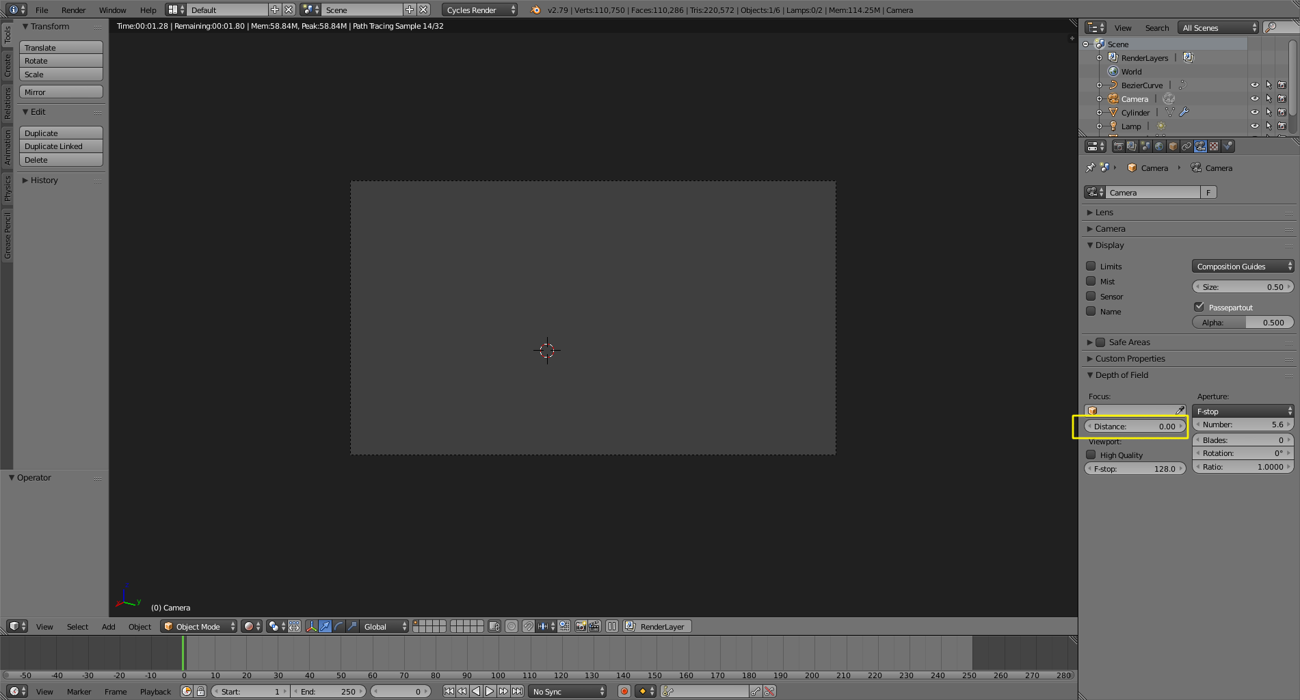Click the snap magnet icon in 3D header
Viewport: 1300px width, 700px height.
528,626
